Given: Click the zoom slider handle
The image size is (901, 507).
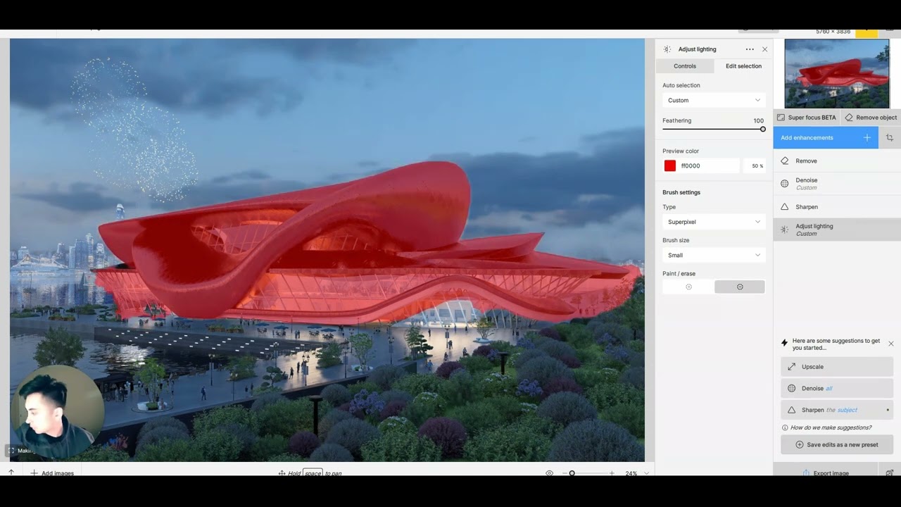Looking at the screenshot, I should [572, 473].
